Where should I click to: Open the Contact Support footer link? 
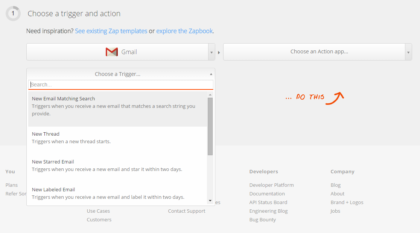pos(187,211)
